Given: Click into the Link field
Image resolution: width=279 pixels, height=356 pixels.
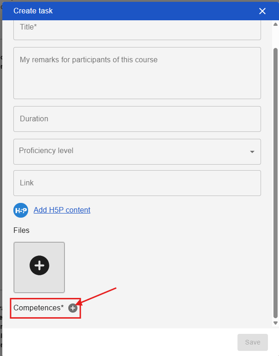Looking at the screenshot, I should pyautogui.click(x=137, y=183).
